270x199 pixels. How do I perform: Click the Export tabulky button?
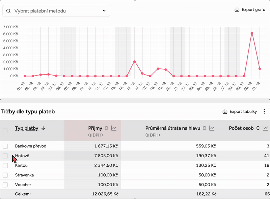pos(240,112)
